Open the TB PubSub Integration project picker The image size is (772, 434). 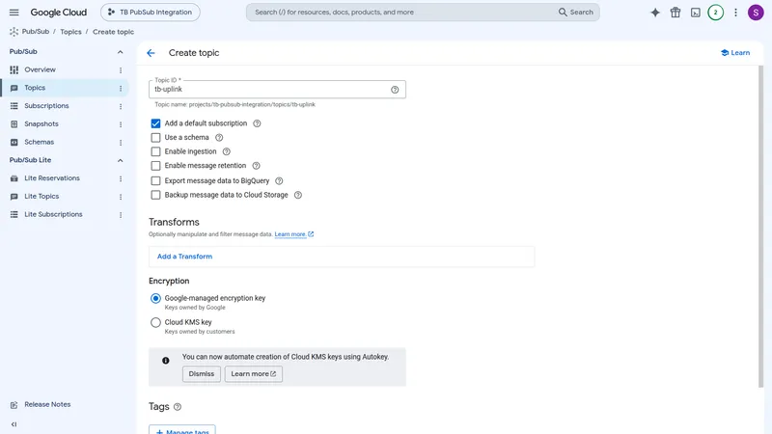[x=151, y=13]
